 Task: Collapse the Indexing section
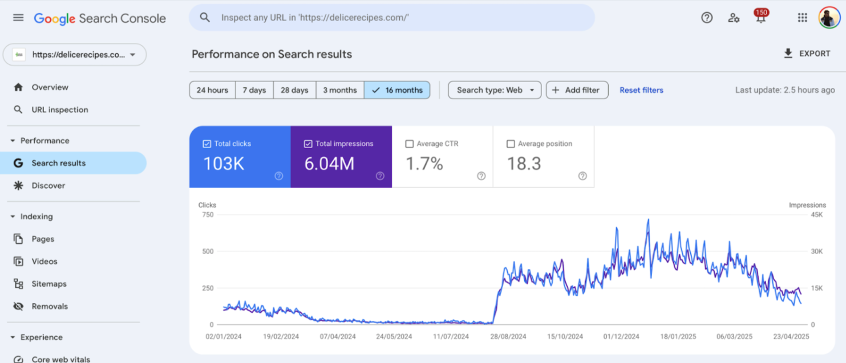(x=13, y=216)
